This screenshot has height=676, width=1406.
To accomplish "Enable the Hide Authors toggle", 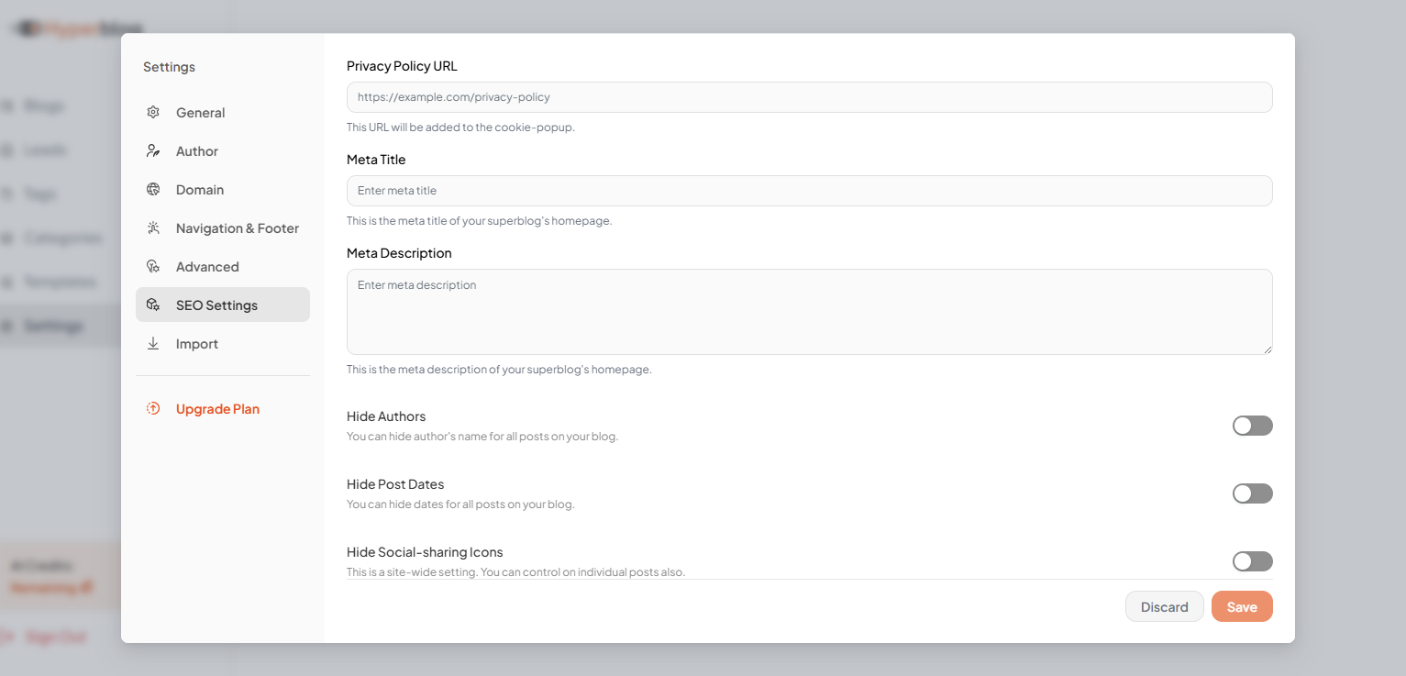I will click(x=1253, y=426).
